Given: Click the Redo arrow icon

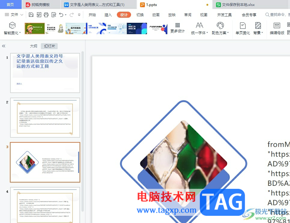Looking at the screenshot, I should [72, 15].
